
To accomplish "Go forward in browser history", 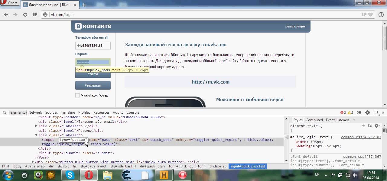I will point(15,14).
